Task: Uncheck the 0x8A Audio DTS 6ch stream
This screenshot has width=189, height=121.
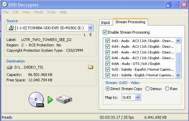Action: tap(108, 64)
